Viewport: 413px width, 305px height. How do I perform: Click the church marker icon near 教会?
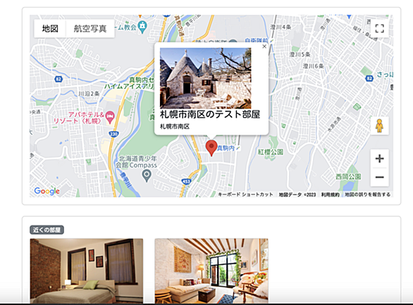tap(142, 27)
